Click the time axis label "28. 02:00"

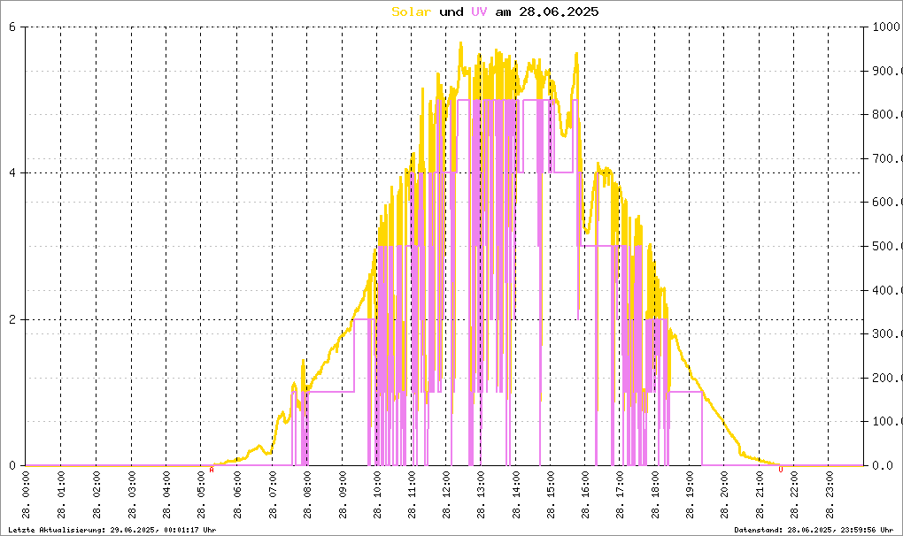tap(96, 495)
